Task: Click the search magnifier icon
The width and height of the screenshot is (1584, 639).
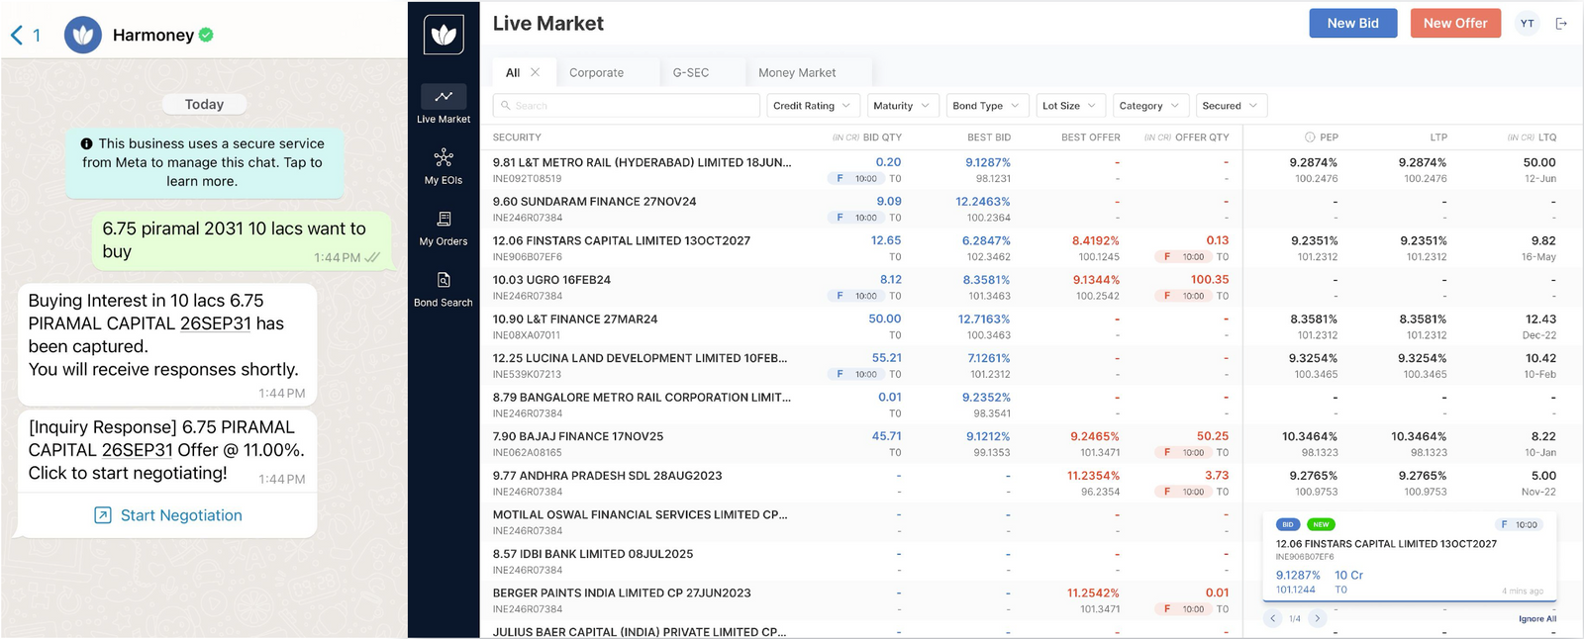Action: point(506,106)
